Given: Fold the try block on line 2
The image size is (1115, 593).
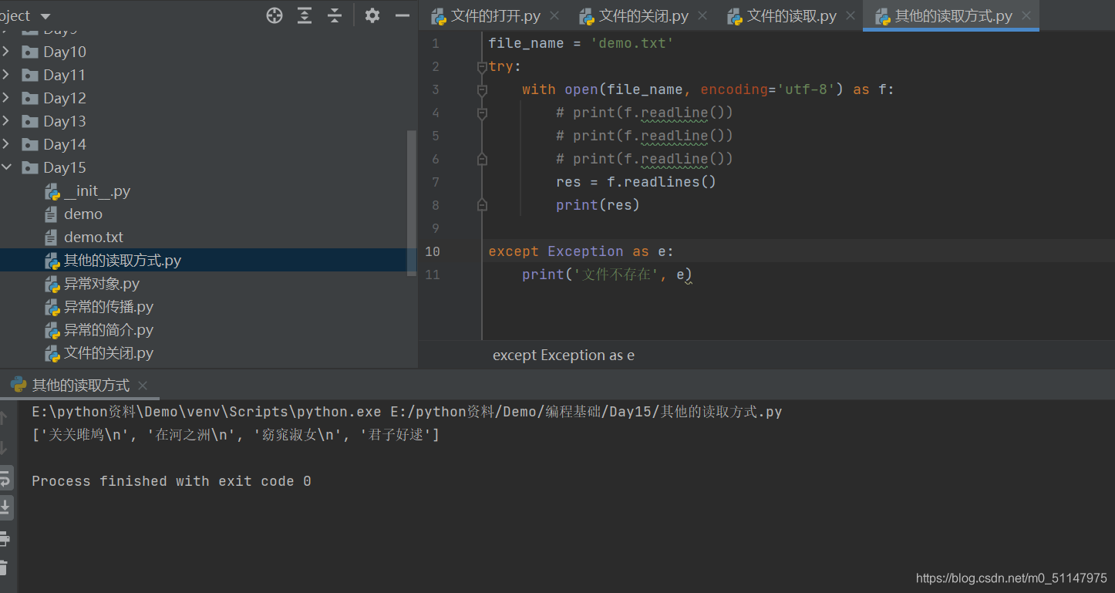Looking at the screenshot, I should pyautogui.click(x=482, y=67).
